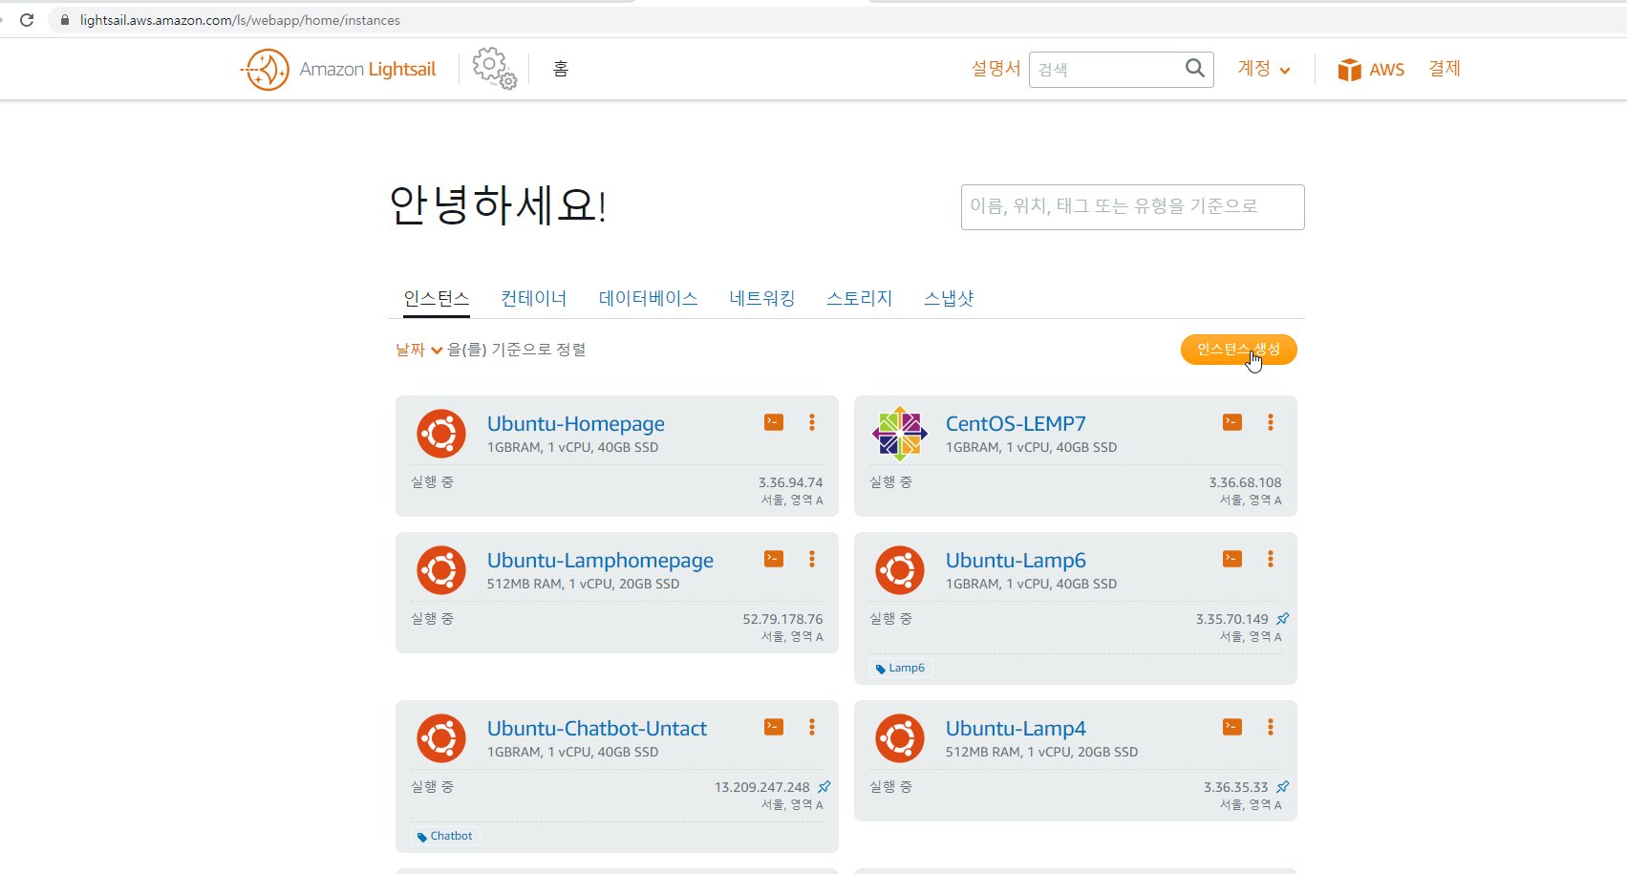Image resolution: width=1627 pixels, height=874 pixels.
Task: Open the Ubuntu-Lamp4 instance link
Action: point(1016,729)
